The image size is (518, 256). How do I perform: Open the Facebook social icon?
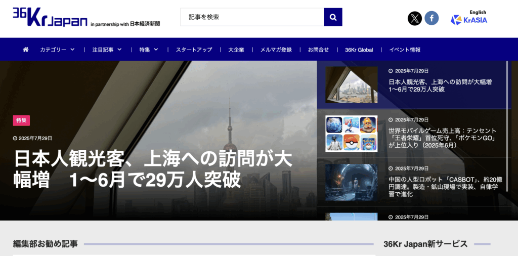pos(431,18)
